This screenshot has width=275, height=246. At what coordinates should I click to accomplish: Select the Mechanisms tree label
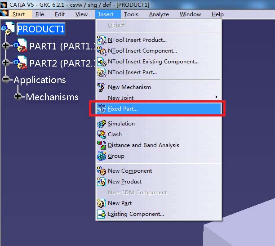point(52,97)
